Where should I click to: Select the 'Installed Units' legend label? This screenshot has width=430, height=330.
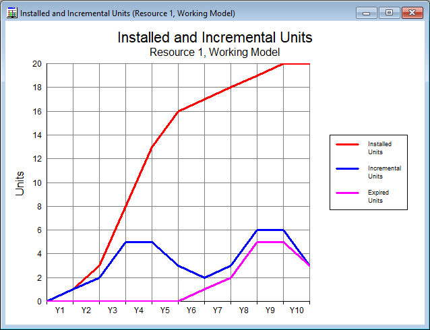click(x=379, y=148)
